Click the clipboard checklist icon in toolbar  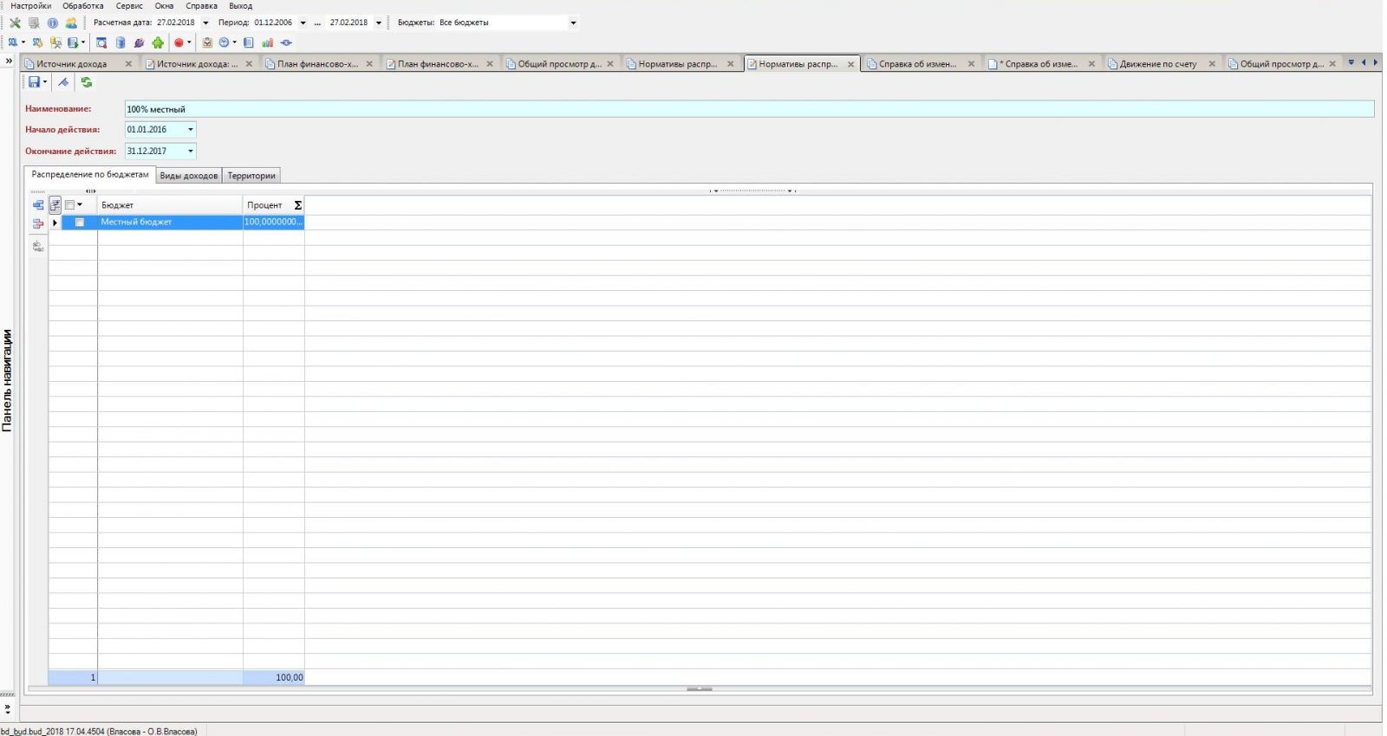(x=207, y=42)
